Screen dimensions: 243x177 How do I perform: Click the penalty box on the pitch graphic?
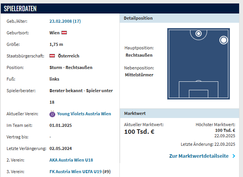click(198, 89)
